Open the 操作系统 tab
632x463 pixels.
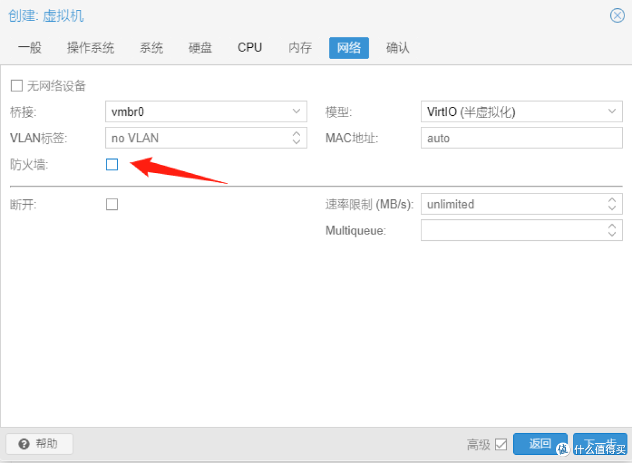[x=90, y=48]
